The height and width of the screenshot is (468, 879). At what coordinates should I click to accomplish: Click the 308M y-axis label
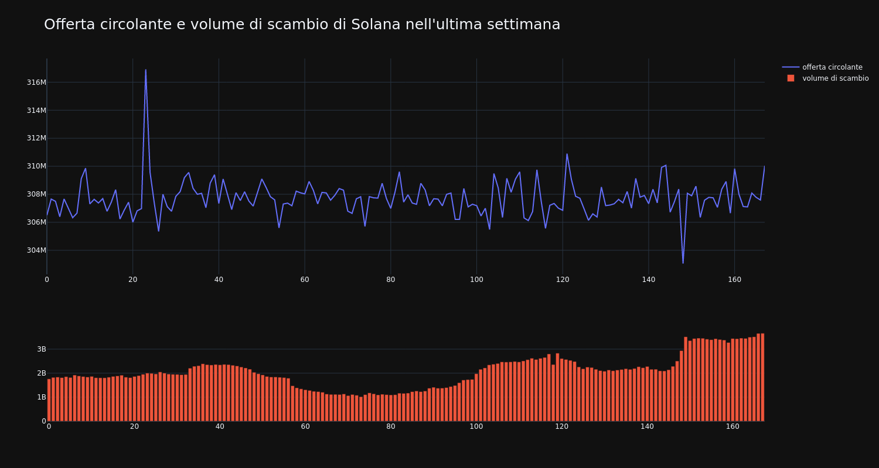[x=36, y=194]
